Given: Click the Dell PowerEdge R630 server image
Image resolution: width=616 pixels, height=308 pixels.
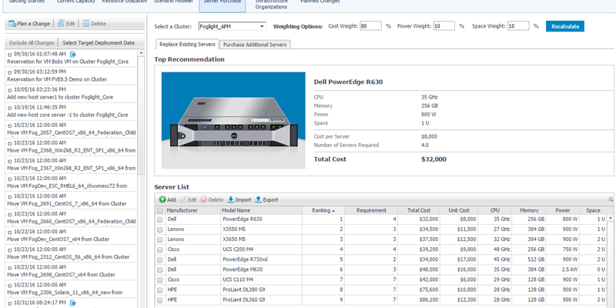Looking at the screenshot, I should (233, 120).
